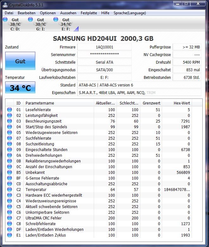This screenshot has height=247, width=209.
Task: Click status icon for Eingeschaltete Stunden row
Action: 9,149
